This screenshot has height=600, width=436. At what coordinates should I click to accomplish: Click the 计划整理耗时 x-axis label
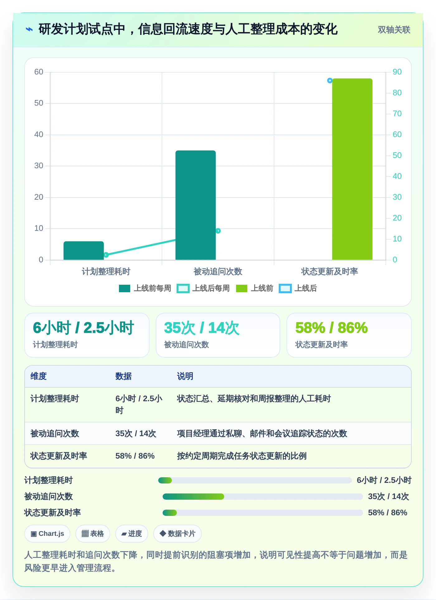[106, 272]
